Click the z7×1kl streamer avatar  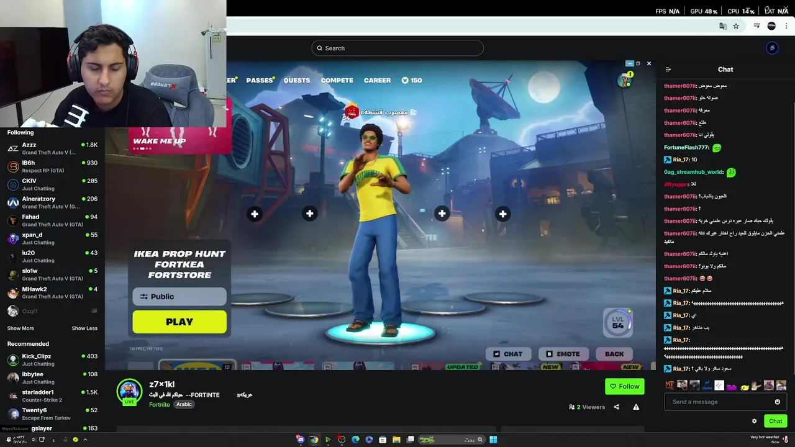[129, 391]
